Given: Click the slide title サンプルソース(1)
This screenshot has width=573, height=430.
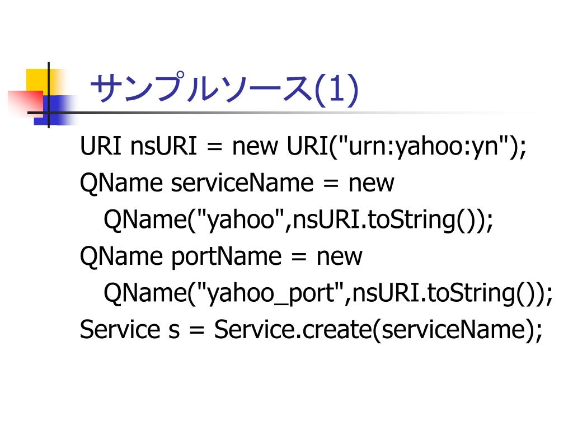Looking at the screenshot, I should (x=224, y=88).
